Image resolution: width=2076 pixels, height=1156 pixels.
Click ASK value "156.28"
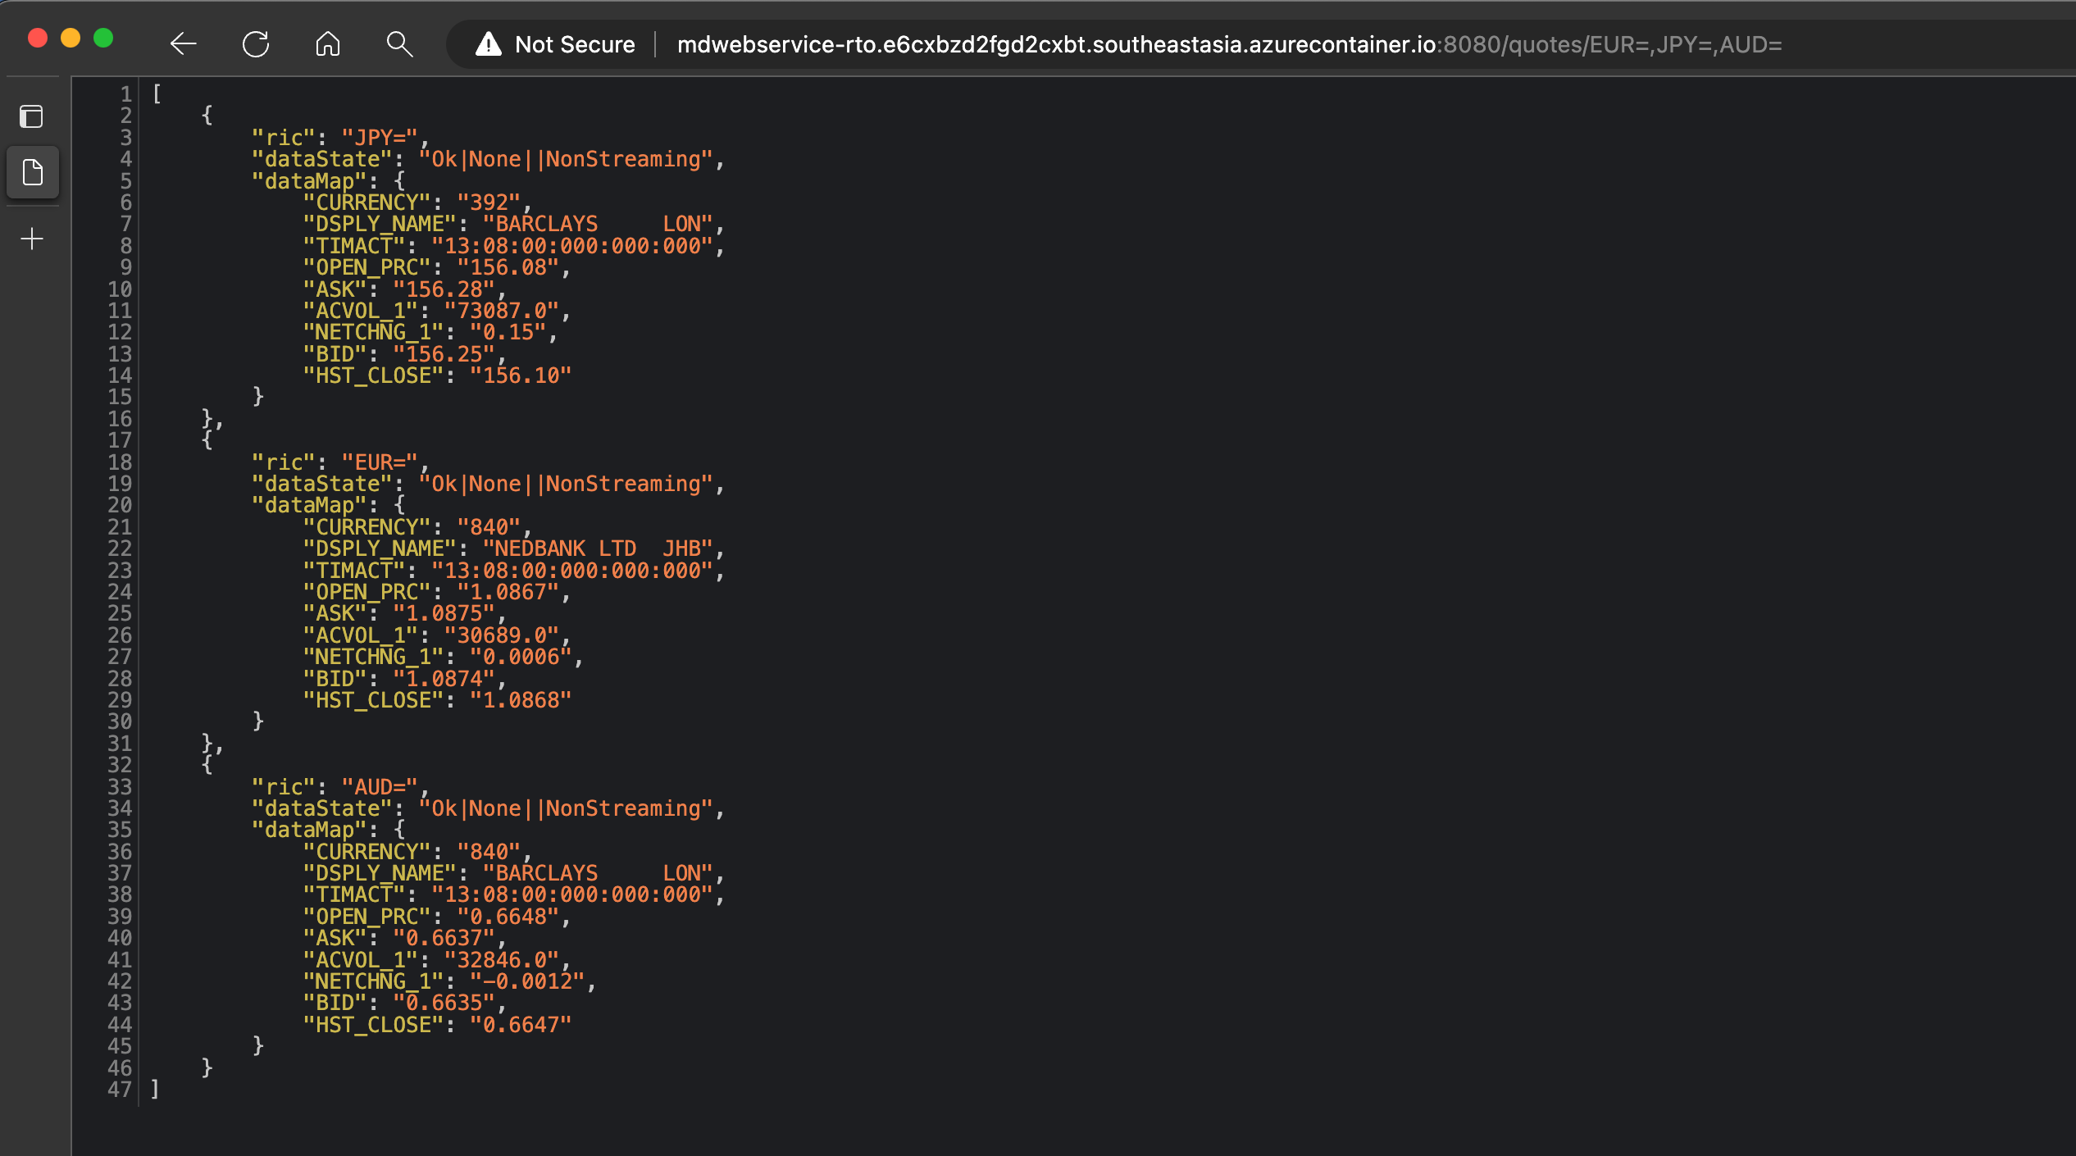(444, 289)
